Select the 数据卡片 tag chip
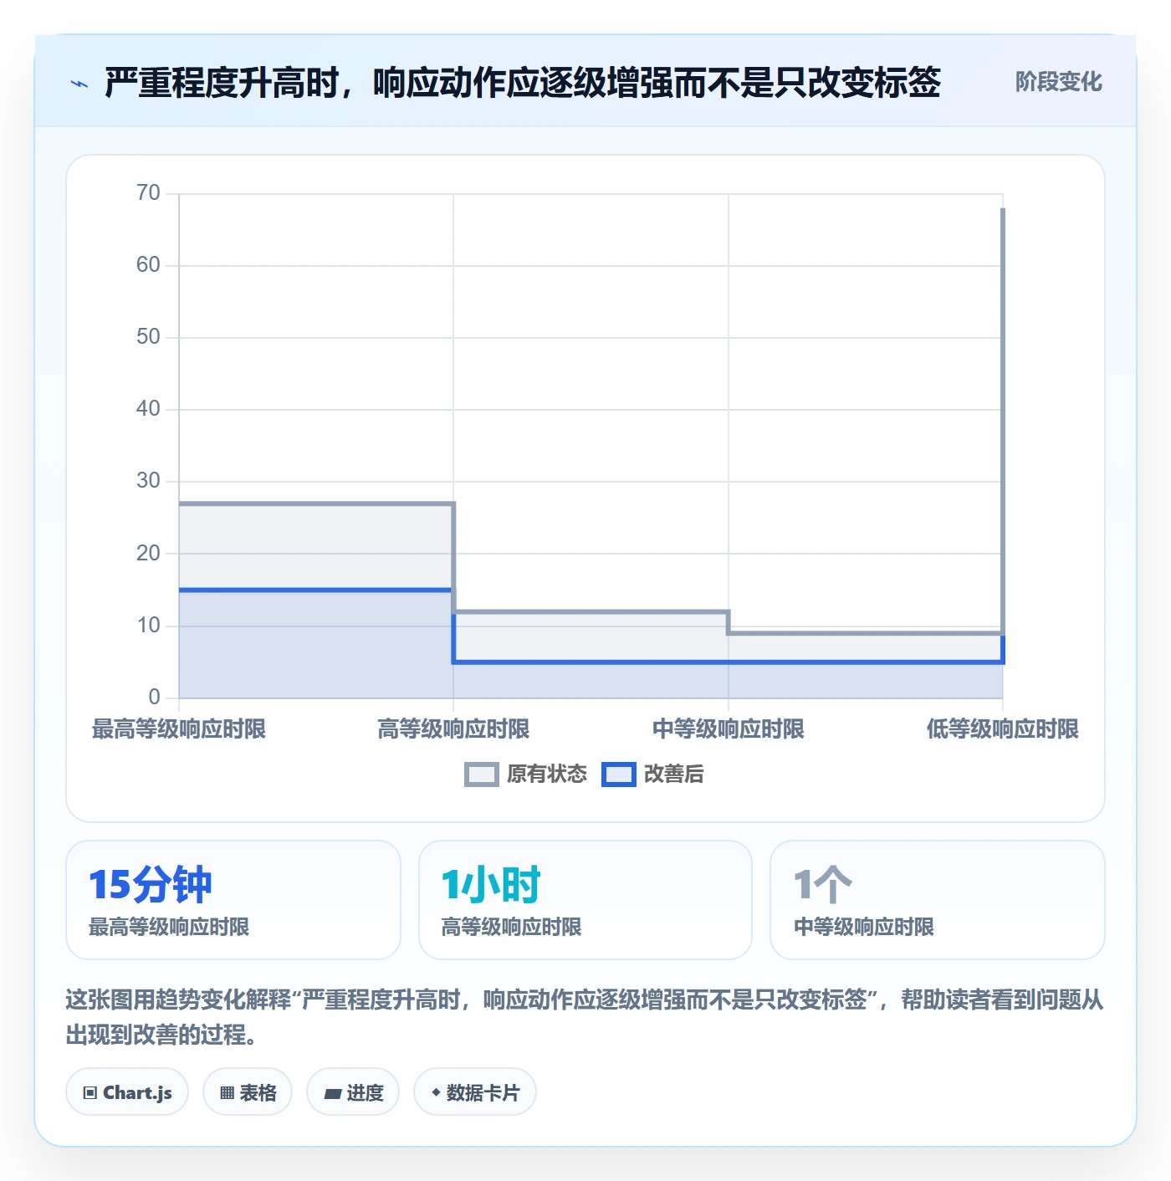This screenshot has height=1181, width=1171. 475,1092
